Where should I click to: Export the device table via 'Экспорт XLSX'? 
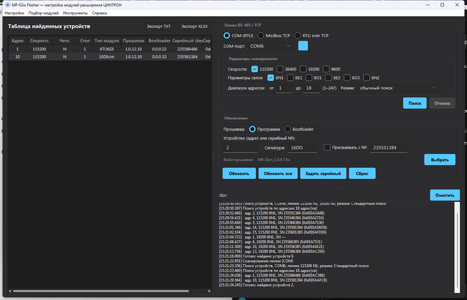click(194, 26)
